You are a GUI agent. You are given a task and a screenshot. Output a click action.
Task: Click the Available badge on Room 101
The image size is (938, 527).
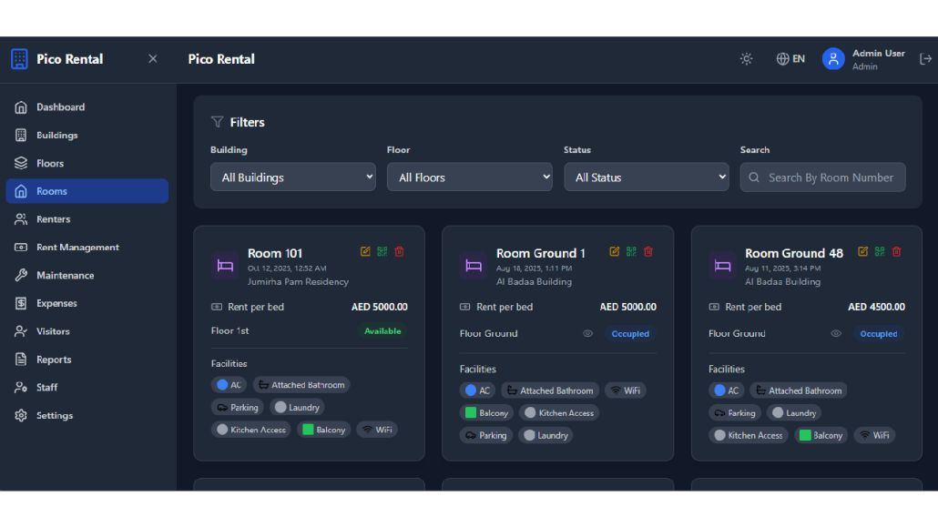tap(382, 331)
